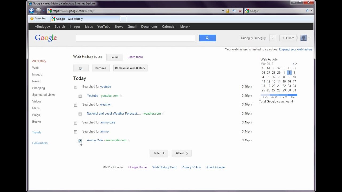Click the Google logo

coord(46,38)
